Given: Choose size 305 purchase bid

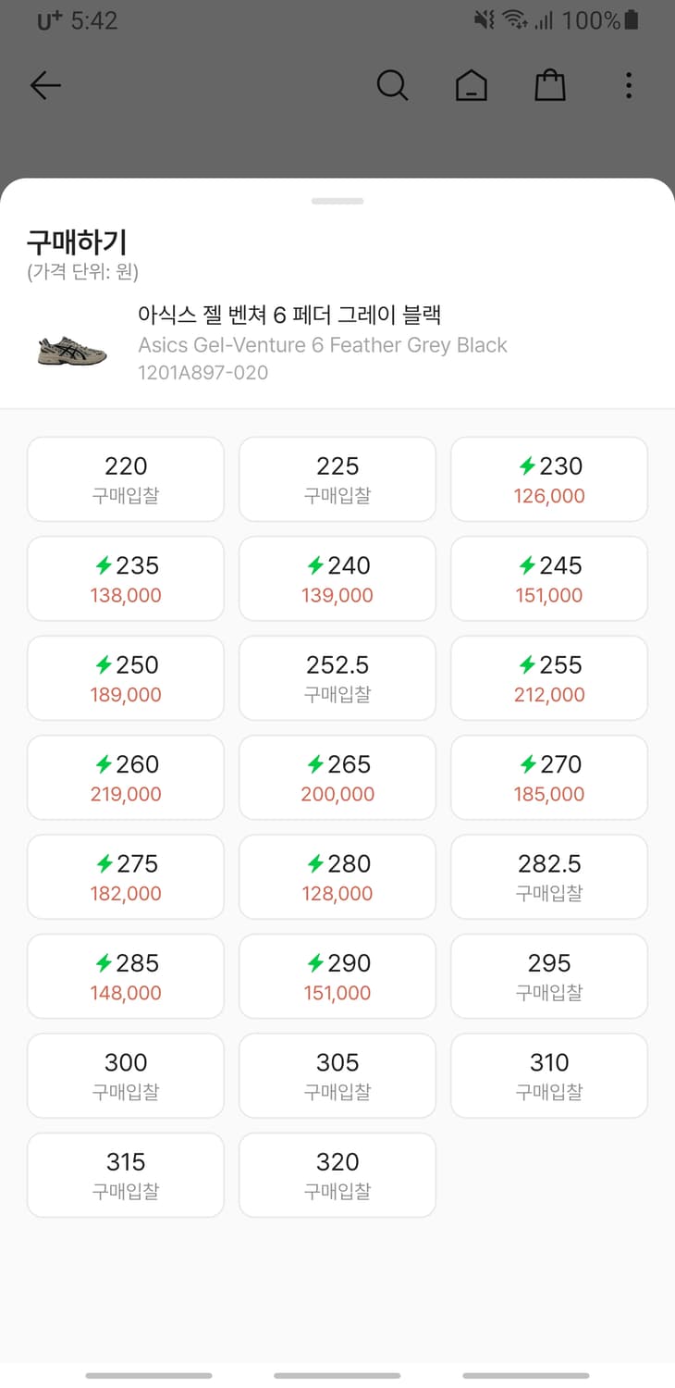Looking at the screenshot, I should coord(337,1076).
